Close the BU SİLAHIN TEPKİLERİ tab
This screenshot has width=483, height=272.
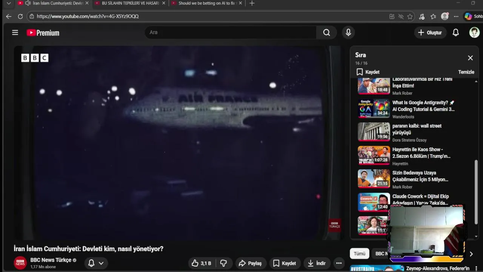click(163, 3)
